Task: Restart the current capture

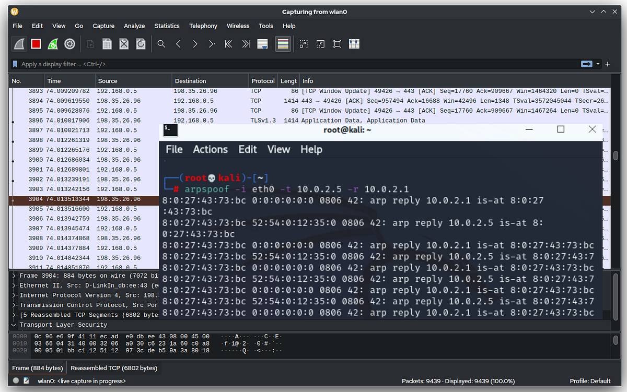Action: [x=52, y=44]
